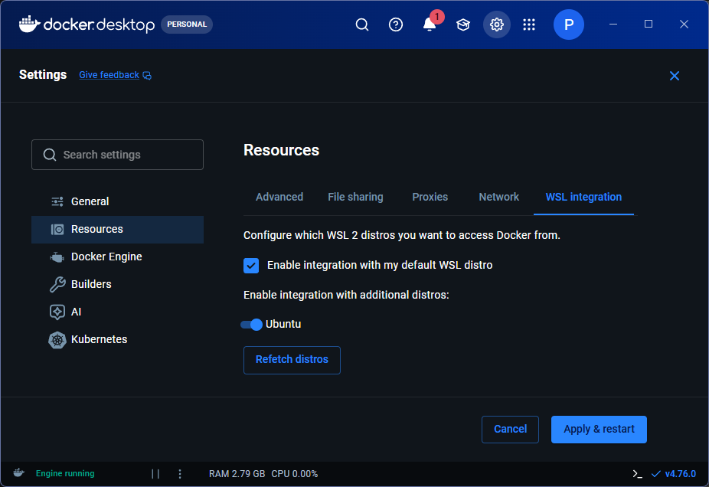
Task: Click the Builders wrench icon
Action: [57, 284]
